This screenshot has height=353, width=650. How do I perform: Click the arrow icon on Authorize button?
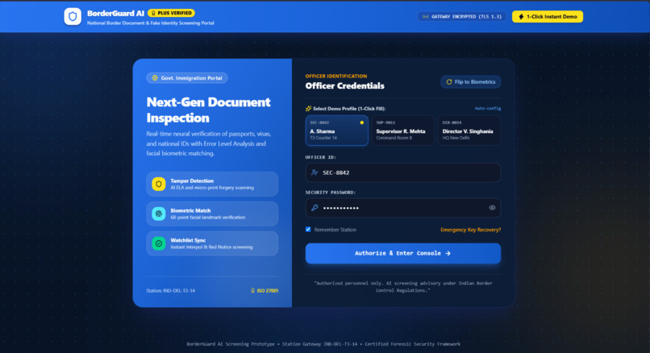[448, 253]
